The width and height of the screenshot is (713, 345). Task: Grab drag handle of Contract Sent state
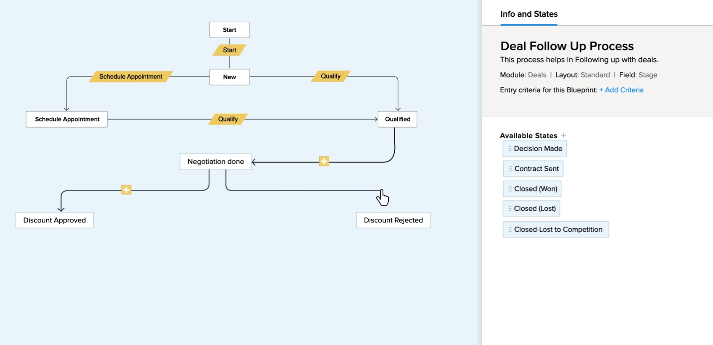510,169
